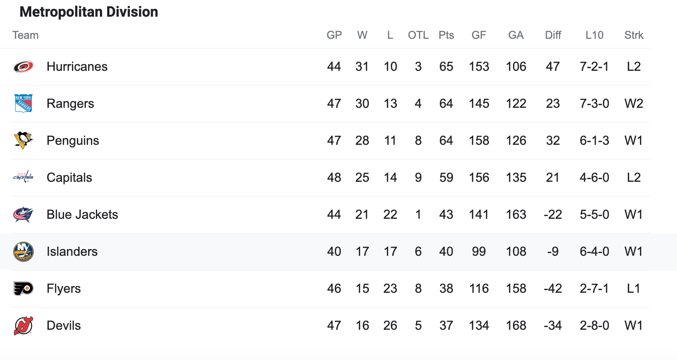Viewport: 677px width, 360px height.
Task: Select the Diff column header
Action: [x=553, y=35]
